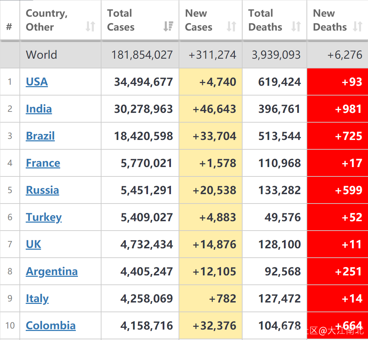Select the Turkey link
The image size is (368, 340).
(44, 217)
